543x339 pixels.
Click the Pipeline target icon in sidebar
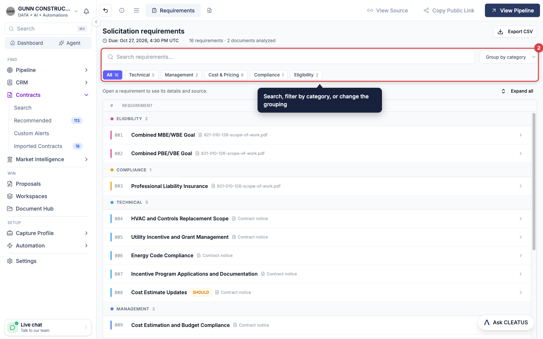coord(10,70)
